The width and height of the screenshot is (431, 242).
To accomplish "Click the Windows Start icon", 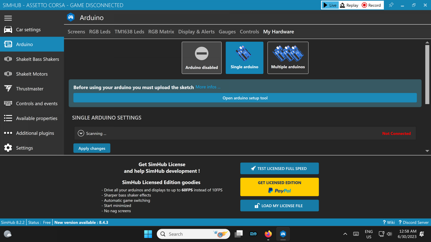I will (x=148, y=234).
